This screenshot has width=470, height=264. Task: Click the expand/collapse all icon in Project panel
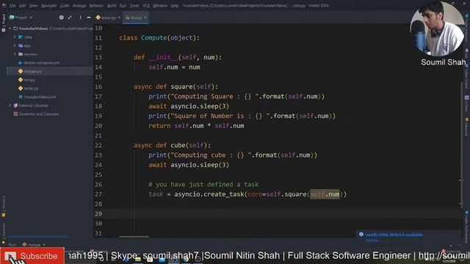click(x=70, y=18)
